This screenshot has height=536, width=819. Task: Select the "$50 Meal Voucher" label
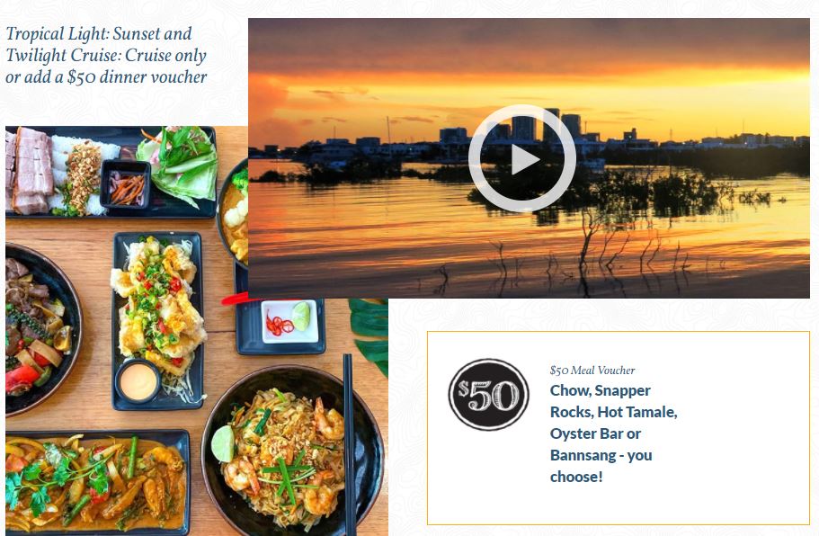592,370
